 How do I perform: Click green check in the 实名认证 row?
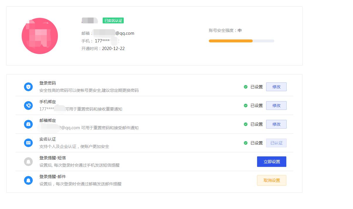point(246,143)
